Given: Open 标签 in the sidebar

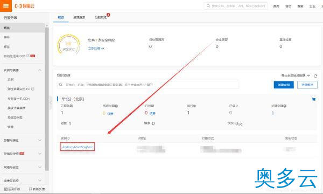Looking at the screenshot, I should click(7, 47).
